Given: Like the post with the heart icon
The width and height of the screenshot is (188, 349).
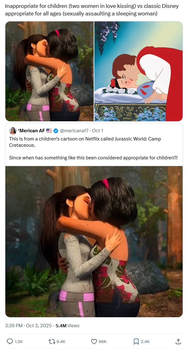Looking at the screenshot, I should (x=94, y=341).
